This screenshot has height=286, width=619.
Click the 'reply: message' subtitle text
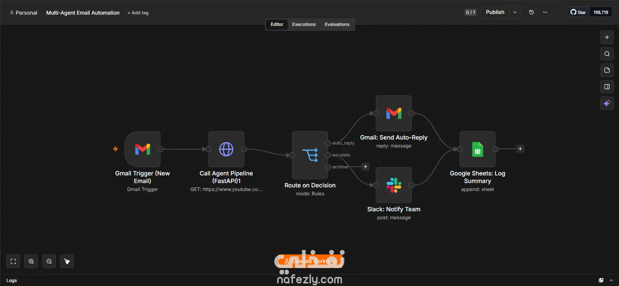tap(394, 146)
